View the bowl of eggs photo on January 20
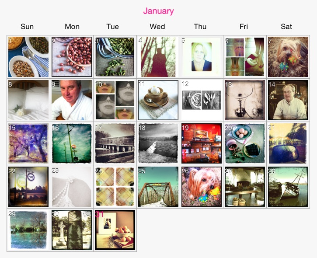The width and height of the screenshot is (317, 258). click(x=244, y=143)
